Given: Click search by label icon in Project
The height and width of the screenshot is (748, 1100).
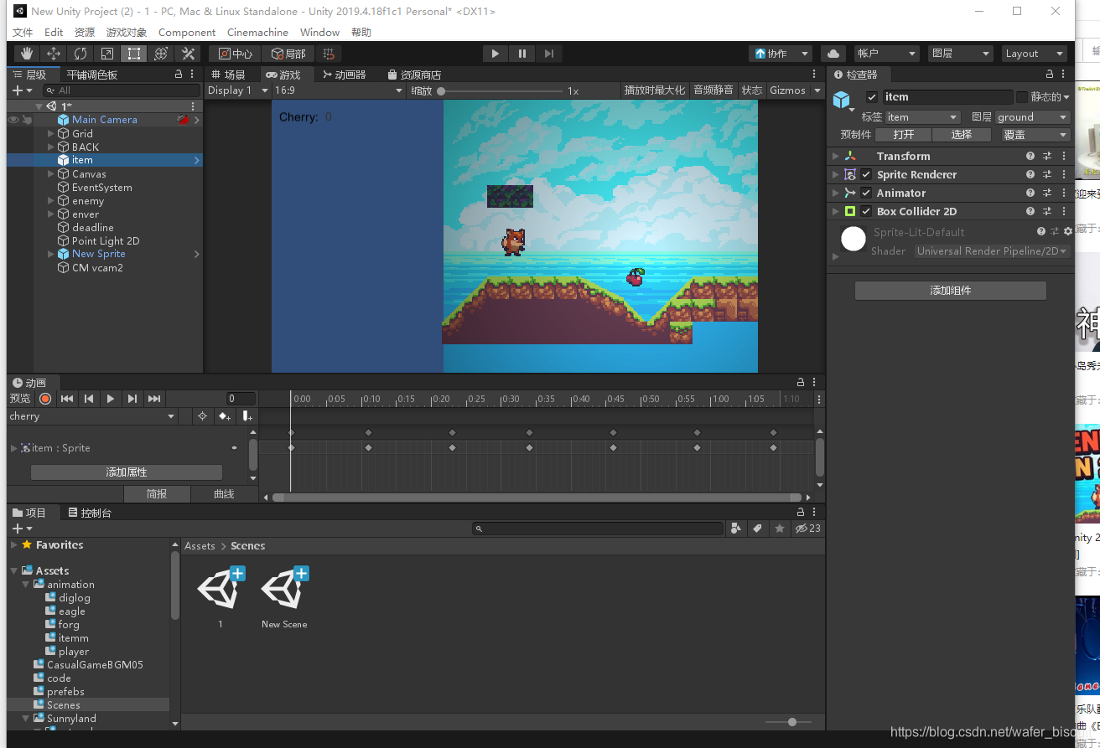Looking at the screenshot, I should point(757,529).
